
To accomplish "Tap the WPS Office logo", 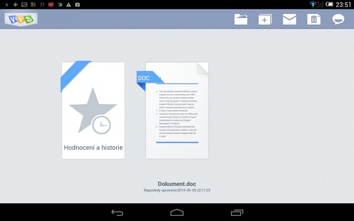I will (x=21, y=19).
